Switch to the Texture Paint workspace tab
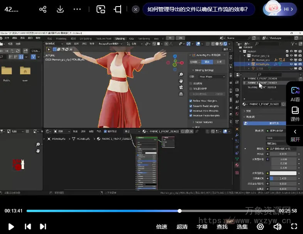 [x=103, y=38]
